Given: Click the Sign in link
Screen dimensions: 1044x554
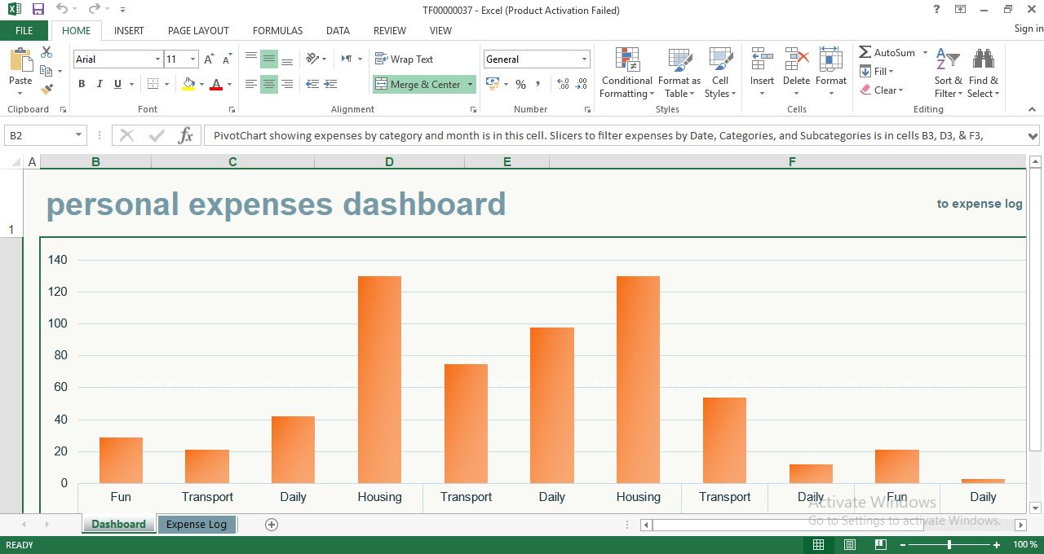Looking at the screenshot, I should click(x=1026, y=28).
